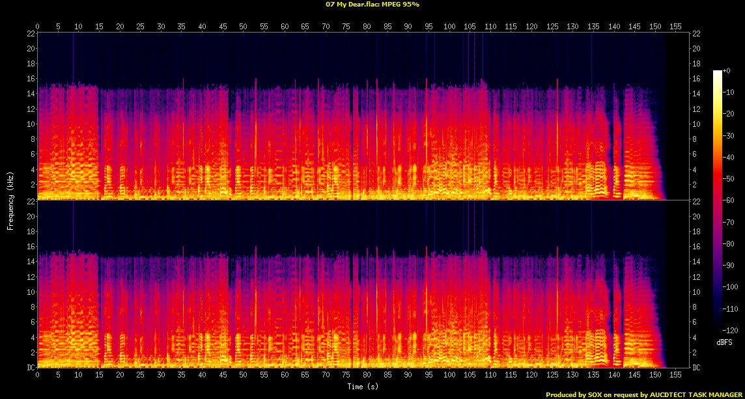This screenshot has width=745, height=399.
Task: Select the 75 second mark on bottom time axis
Action: [346, 375]
